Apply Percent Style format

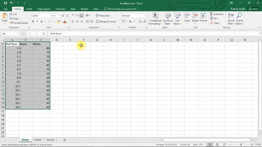pyautogui.click(x=130, y=22)
